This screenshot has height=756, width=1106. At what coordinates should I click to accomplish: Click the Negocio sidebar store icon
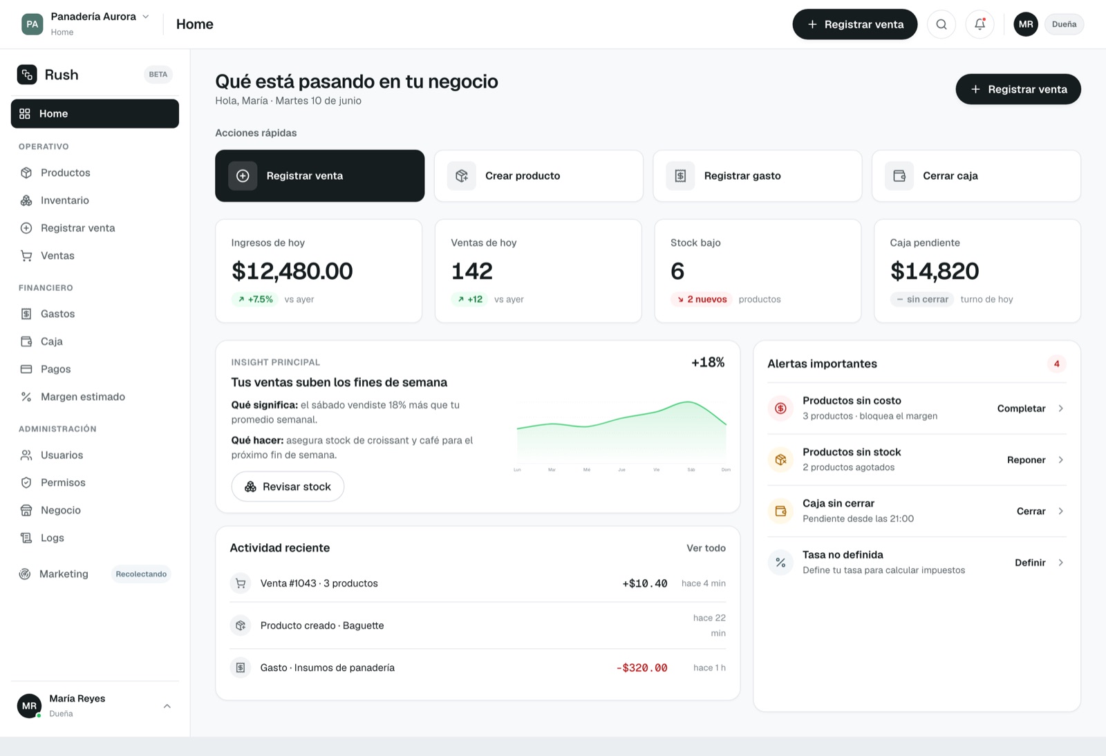(26, 510)
